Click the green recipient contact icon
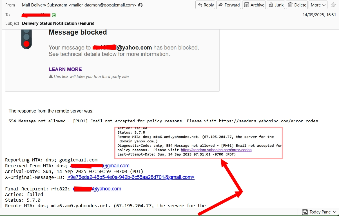 54,15
